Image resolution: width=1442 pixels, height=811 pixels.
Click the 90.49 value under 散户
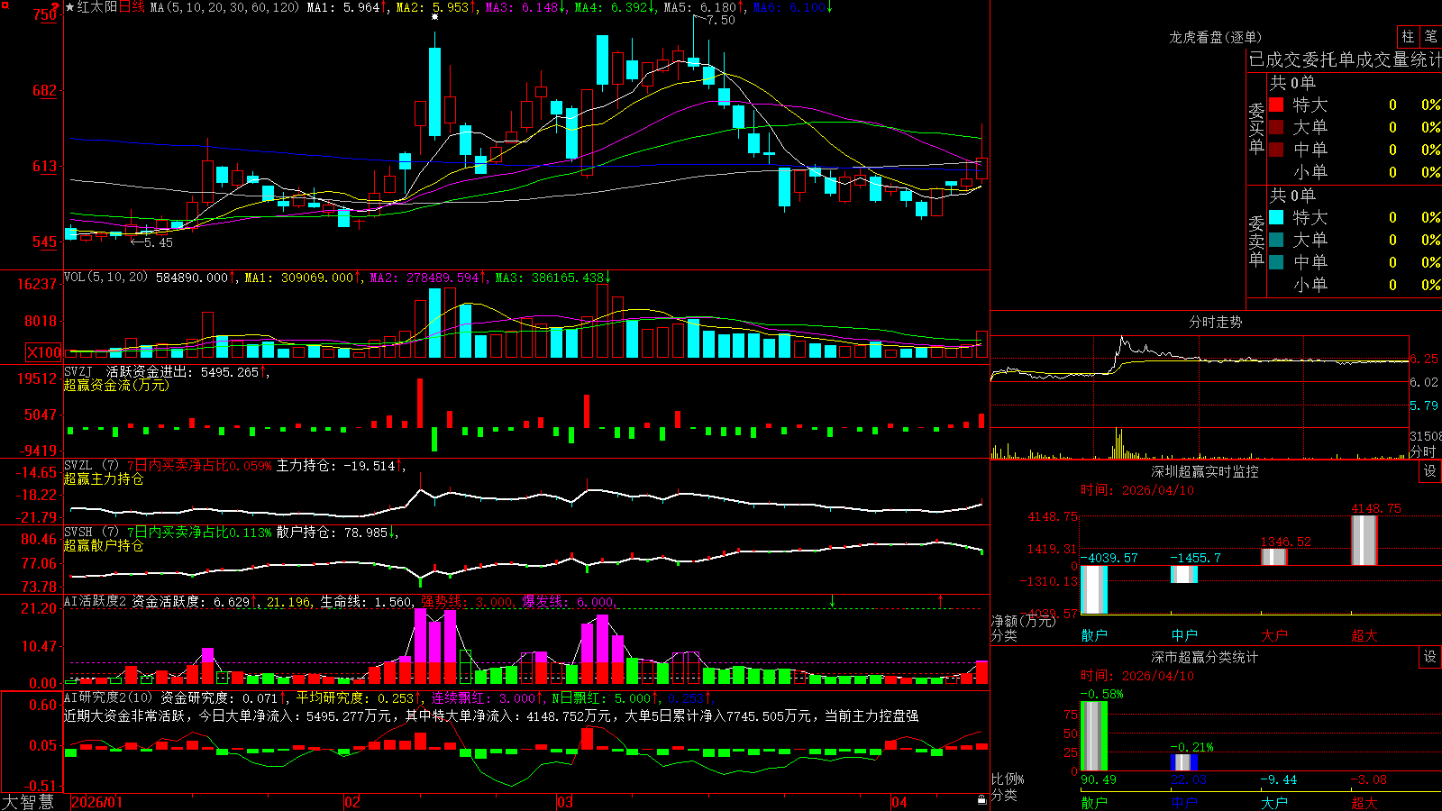[x=1099, y=779]
